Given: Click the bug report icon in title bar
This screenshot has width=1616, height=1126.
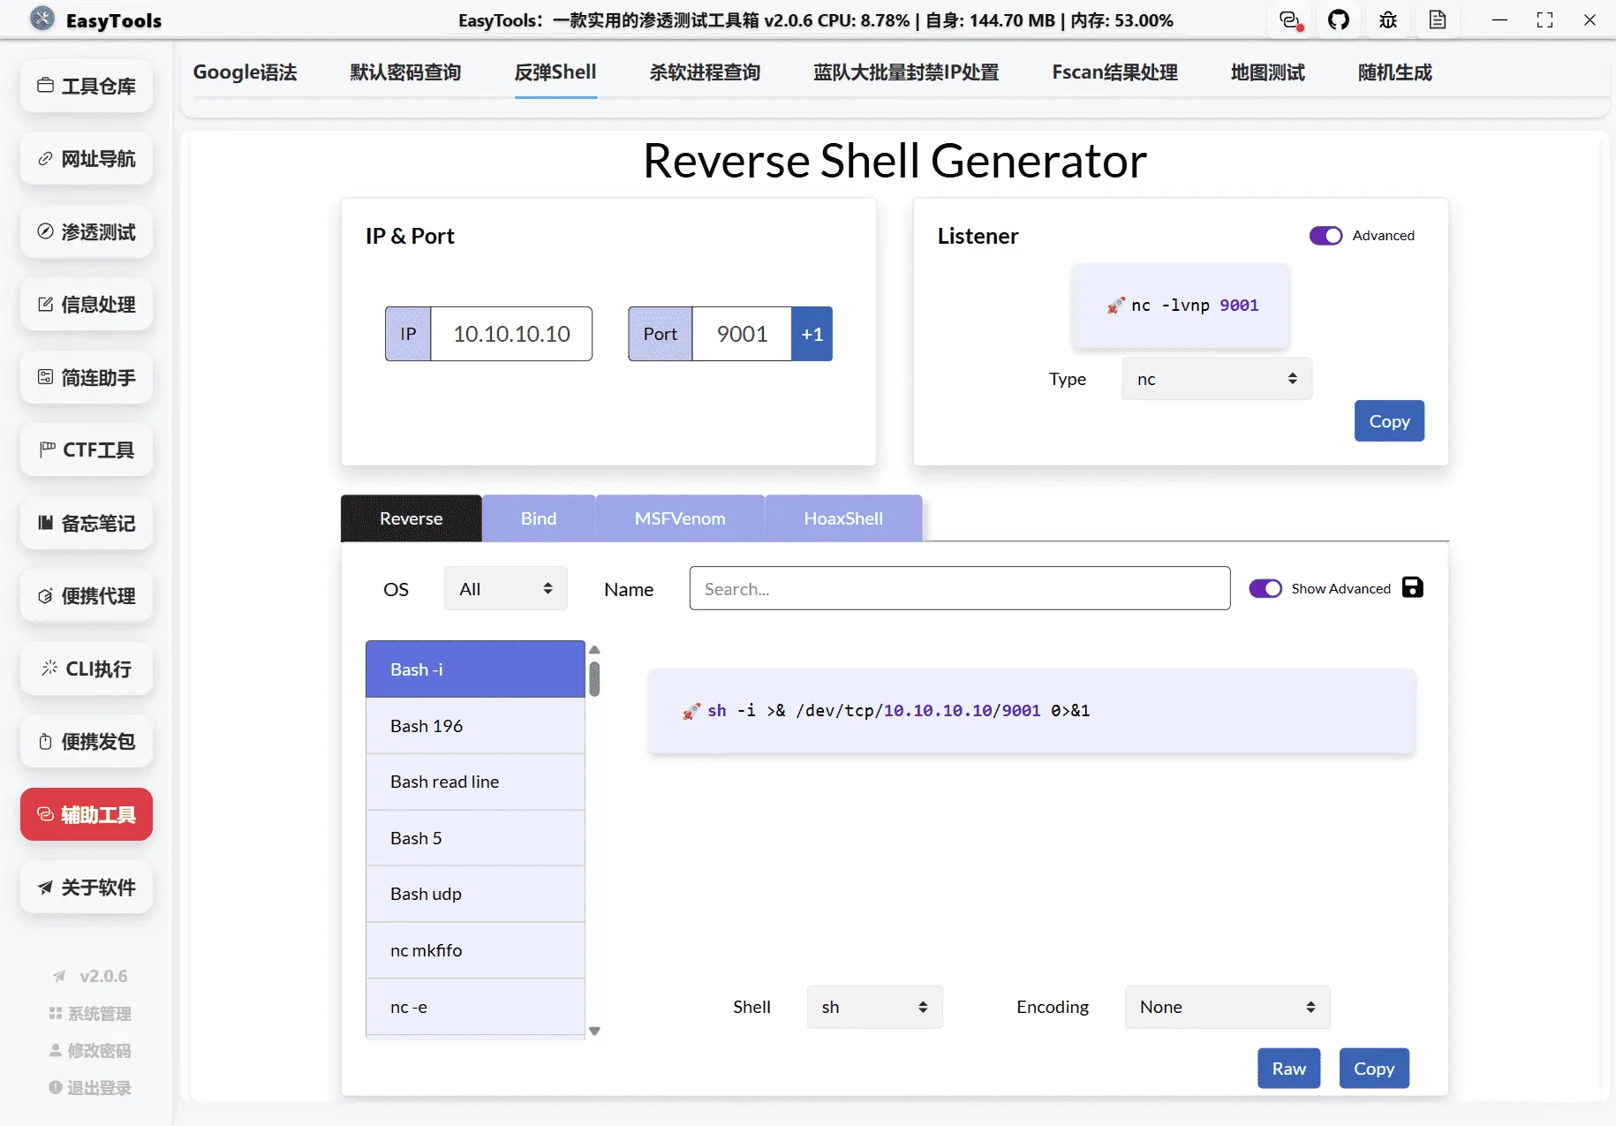Looking at the screenshot, I should click(1387, 19).
